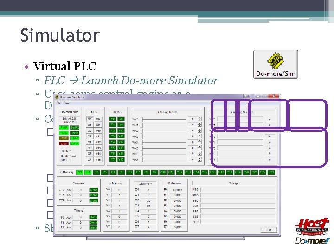334x250 pixels.
Task: Click the ROM status indicator
Action: point(64,138)
